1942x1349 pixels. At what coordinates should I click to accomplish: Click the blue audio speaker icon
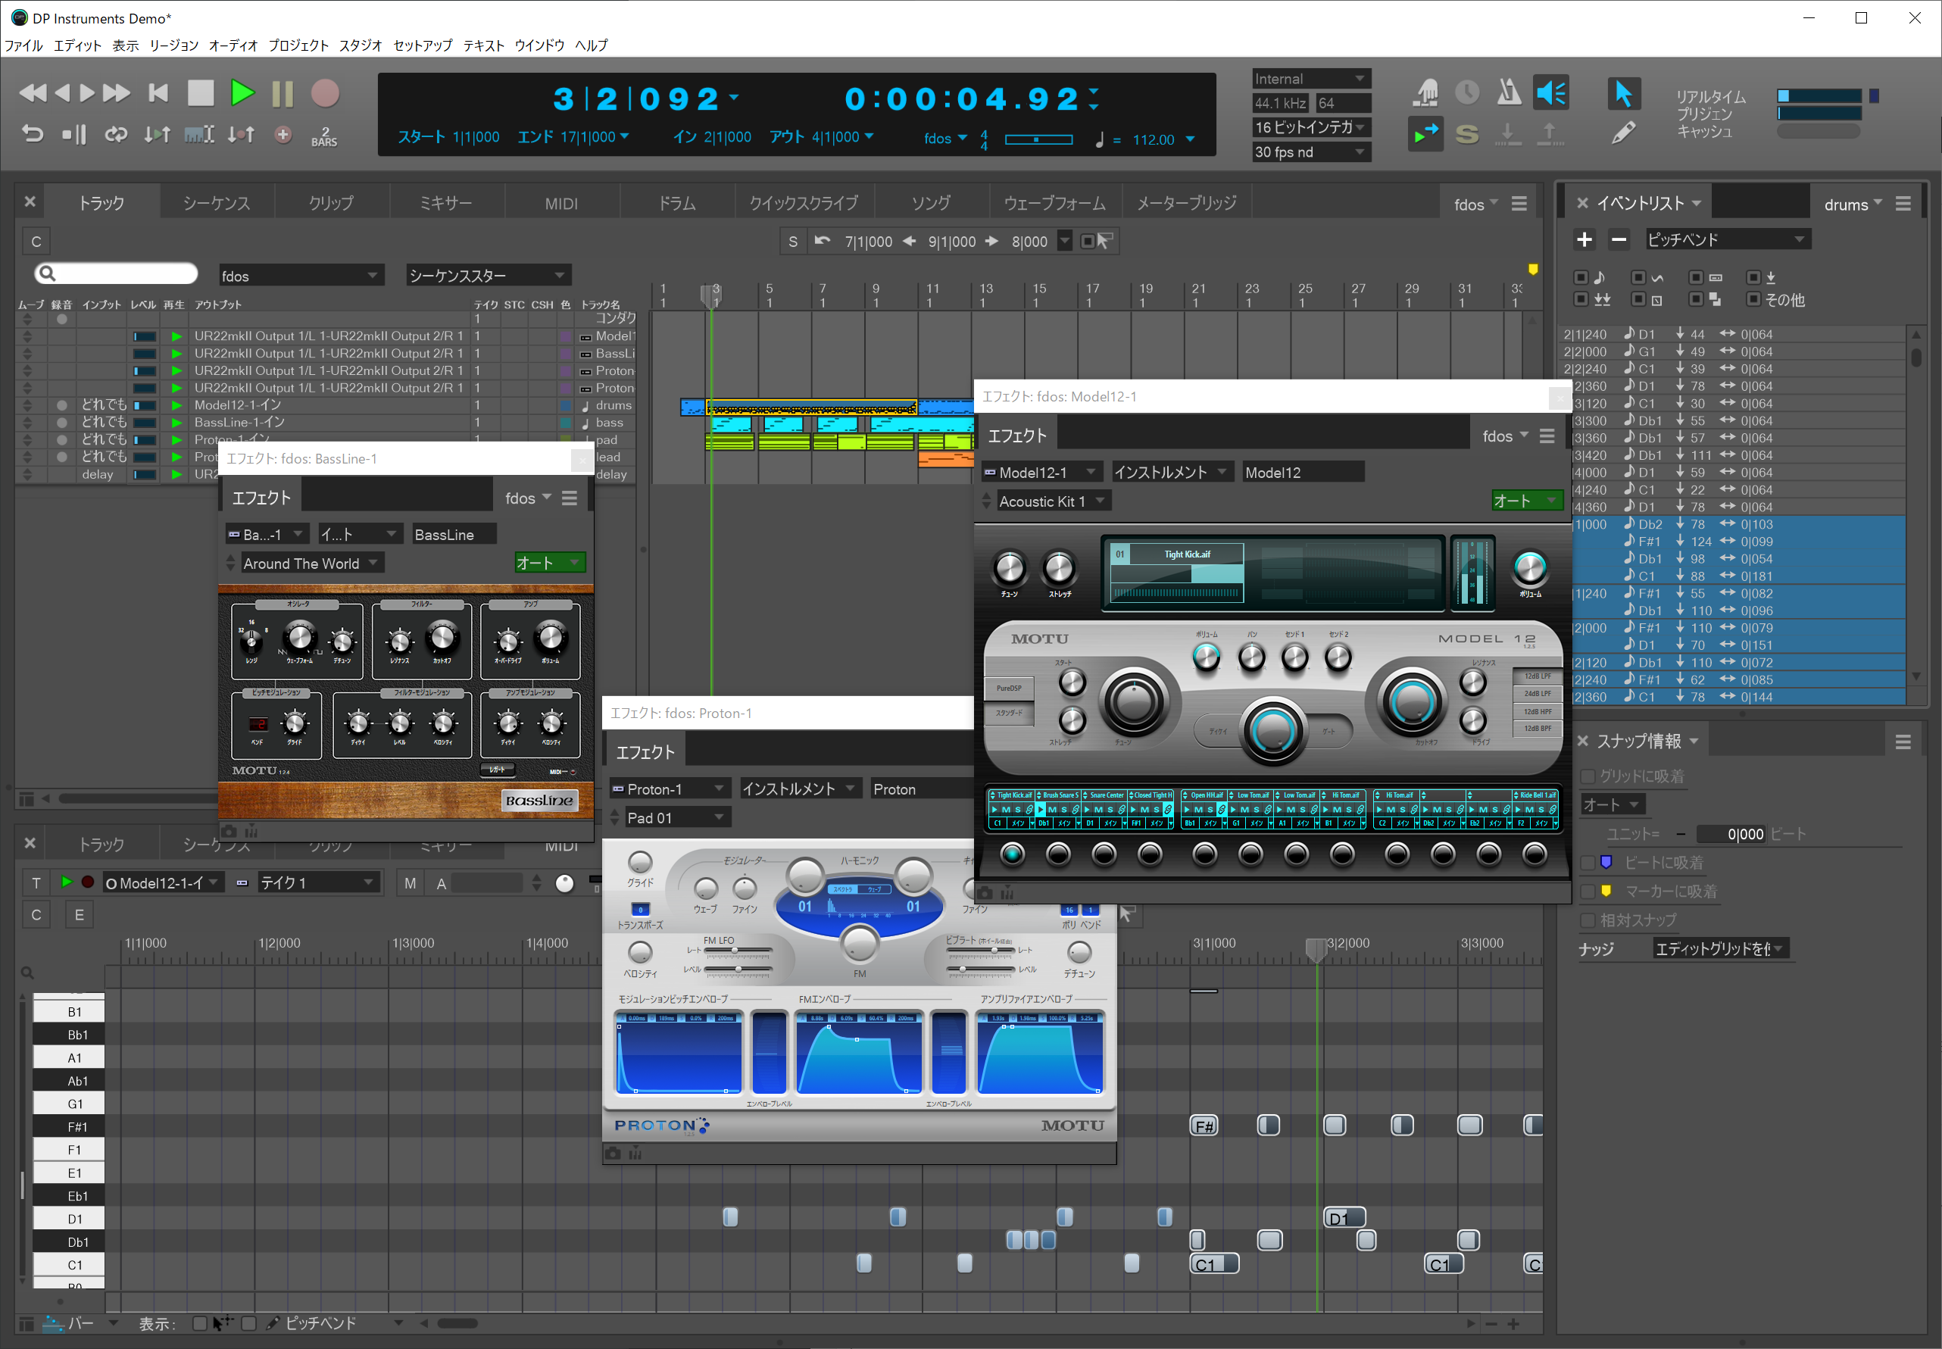1552,92
